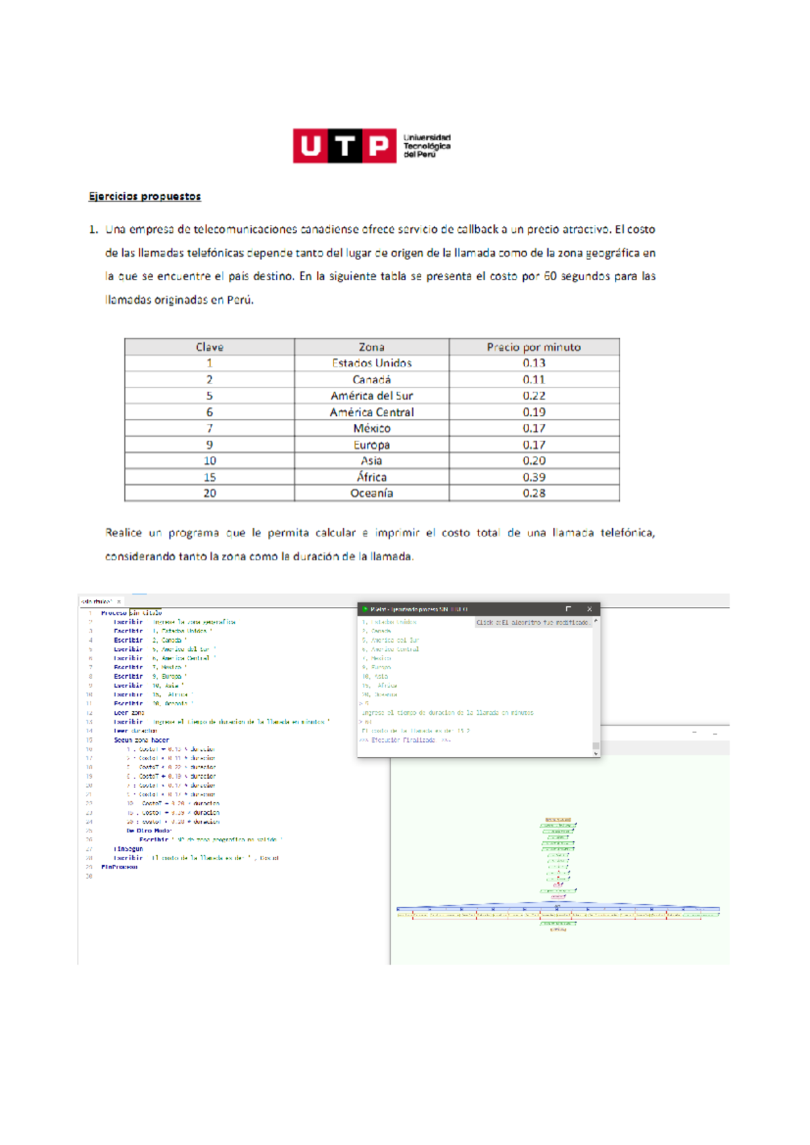
Task: Close the PSeInt execution window
Action: pyautogui.click(x=589, y=609)
